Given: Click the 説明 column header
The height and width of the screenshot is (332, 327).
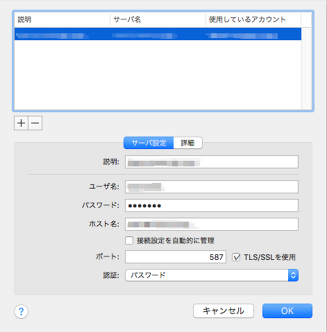Looking at the screenshot, I should pyautogui.click(x=62, y=19).
